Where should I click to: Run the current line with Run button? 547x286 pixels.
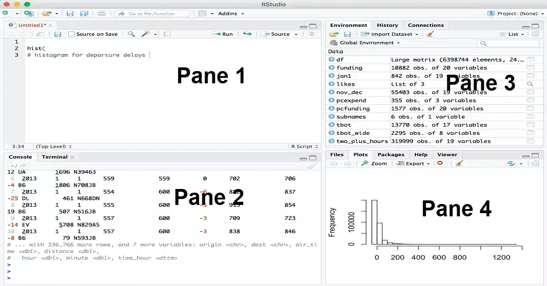223,34
